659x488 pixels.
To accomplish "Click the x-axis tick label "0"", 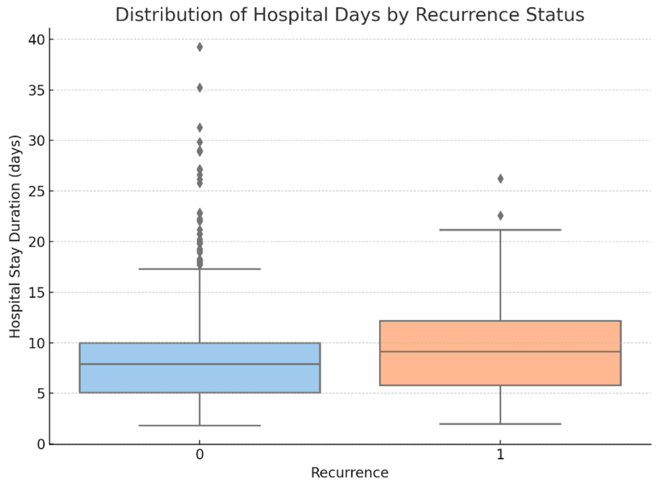I will tap(200, 455).
